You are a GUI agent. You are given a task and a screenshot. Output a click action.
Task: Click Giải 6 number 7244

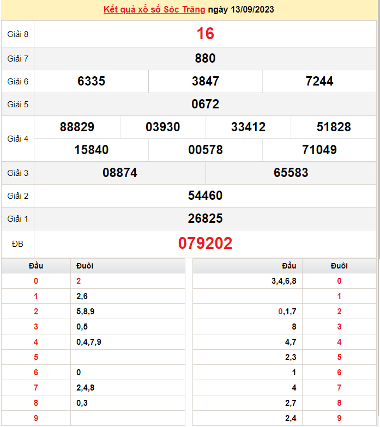(x=319, y=81)
